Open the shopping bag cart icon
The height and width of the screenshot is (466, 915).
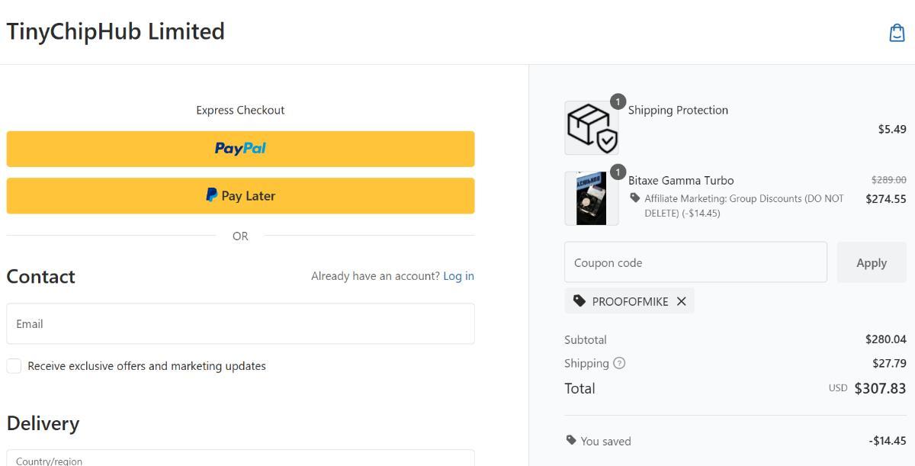(897, 32)
